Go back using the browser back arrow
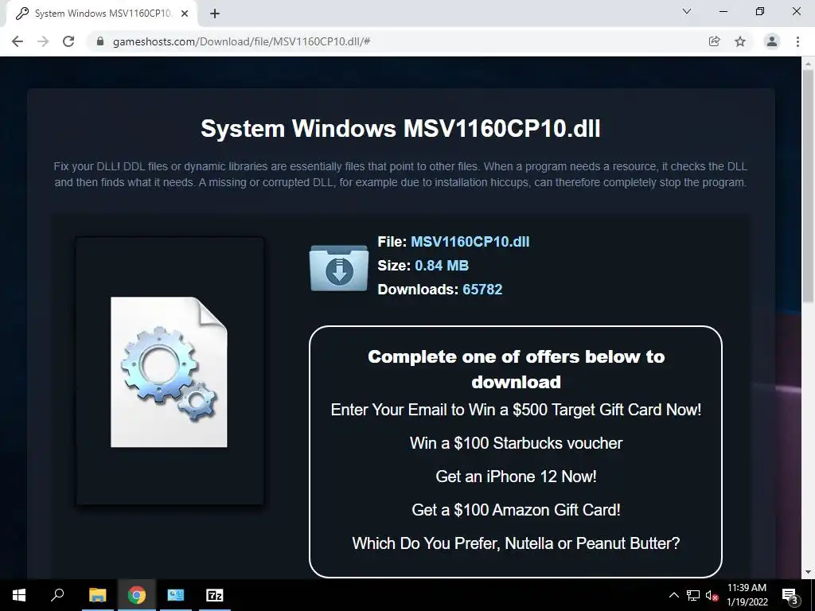The height and width of the screenshot is (611, 815). coord(18,41)
